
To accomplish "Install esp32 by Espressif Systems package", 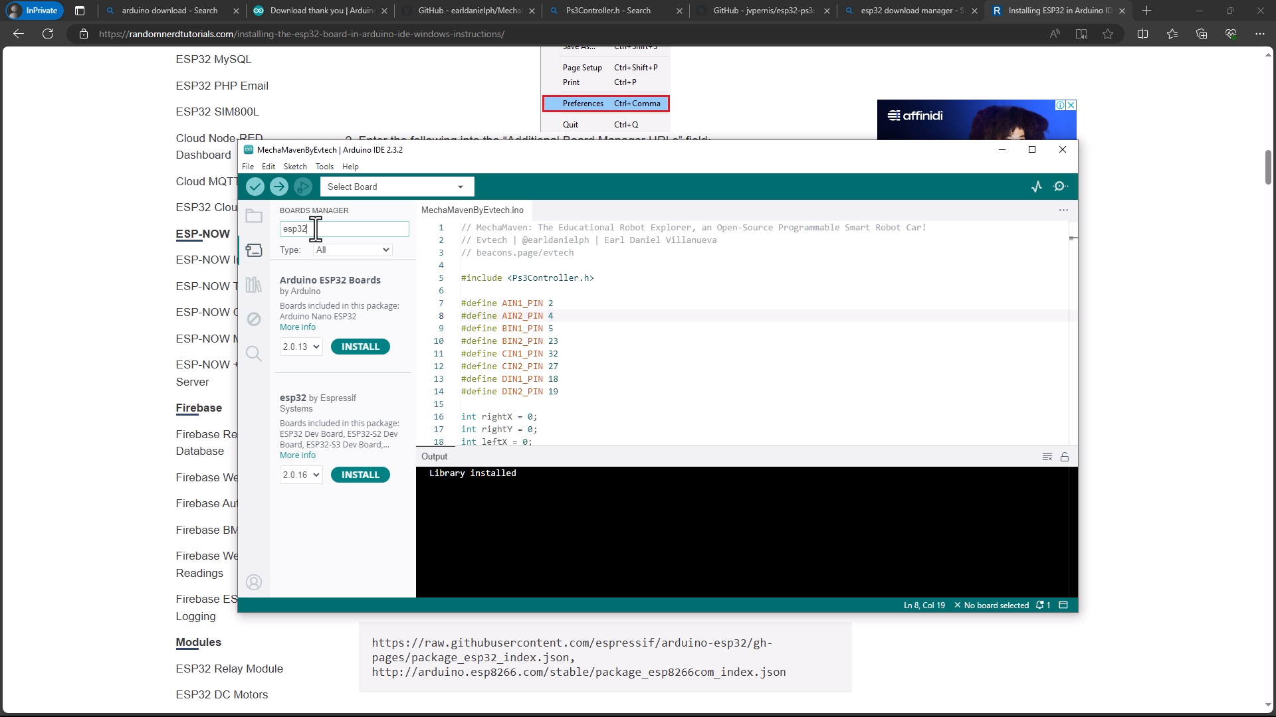I will 360,475.
